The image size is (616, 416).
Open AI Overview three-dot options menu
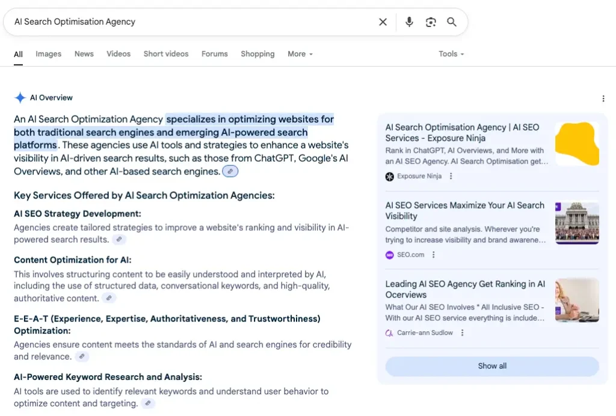[603, 99]
